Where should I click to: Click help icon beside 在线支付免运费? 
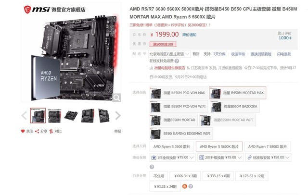pyautogui.click(x=177, y=61)
